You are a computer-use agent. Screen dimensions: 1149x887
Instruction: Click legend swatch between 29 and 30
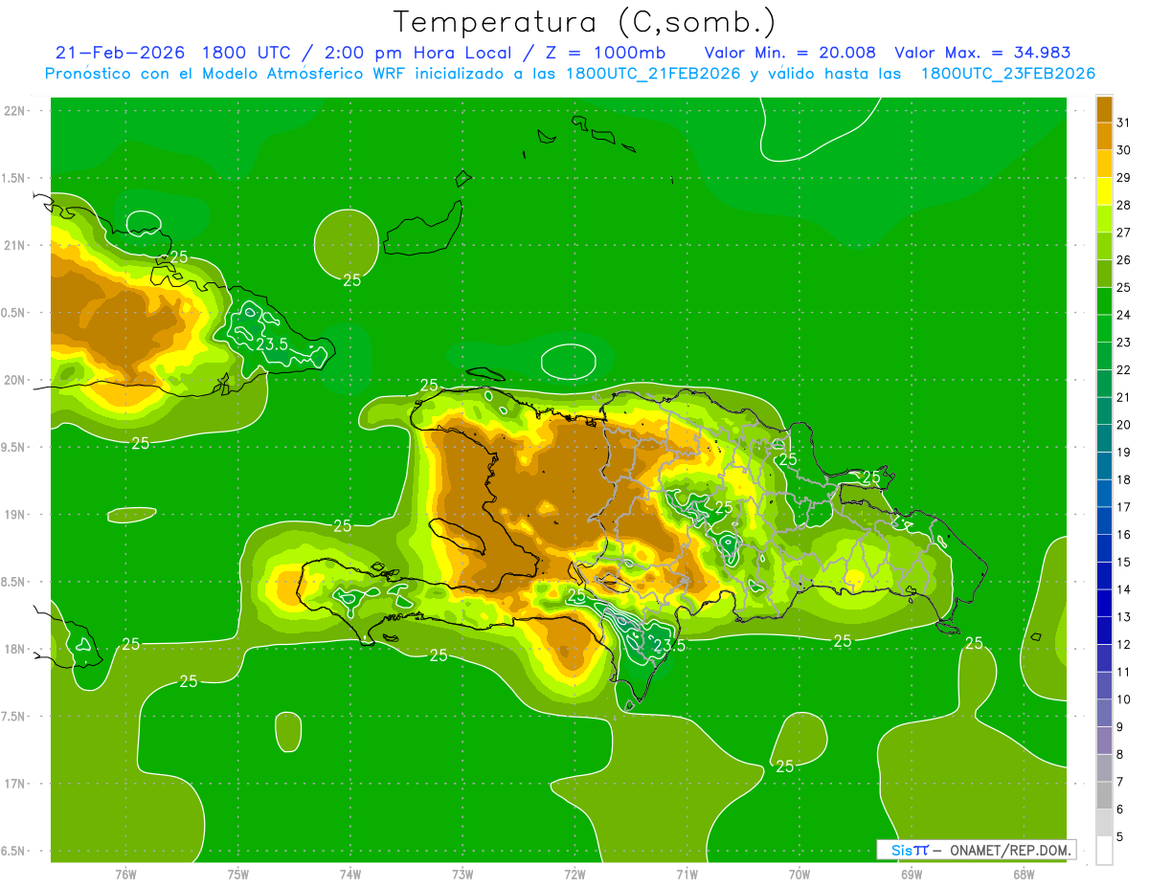click(x=1104, y=165)
